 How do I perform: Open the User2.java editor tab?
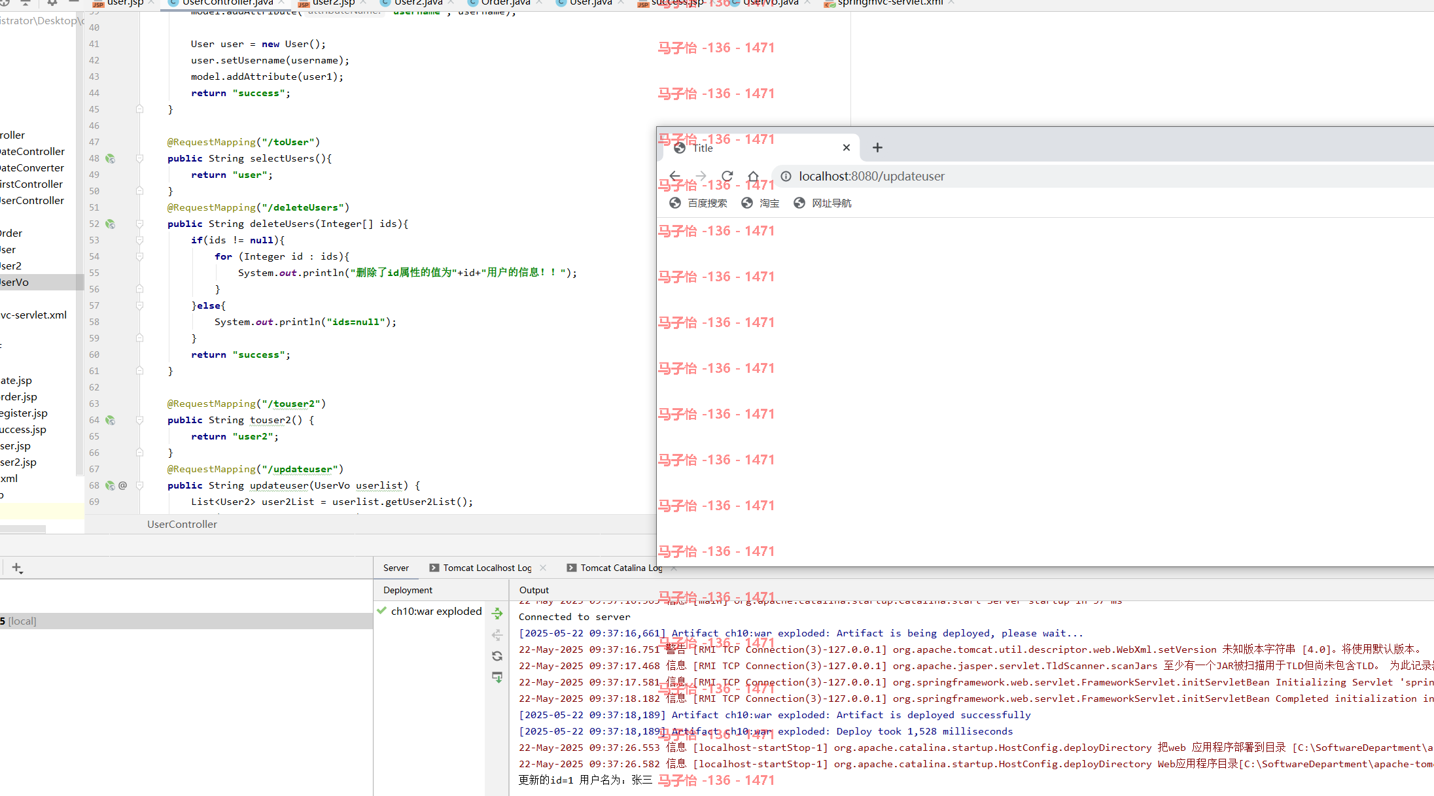(x=417, y=3)
